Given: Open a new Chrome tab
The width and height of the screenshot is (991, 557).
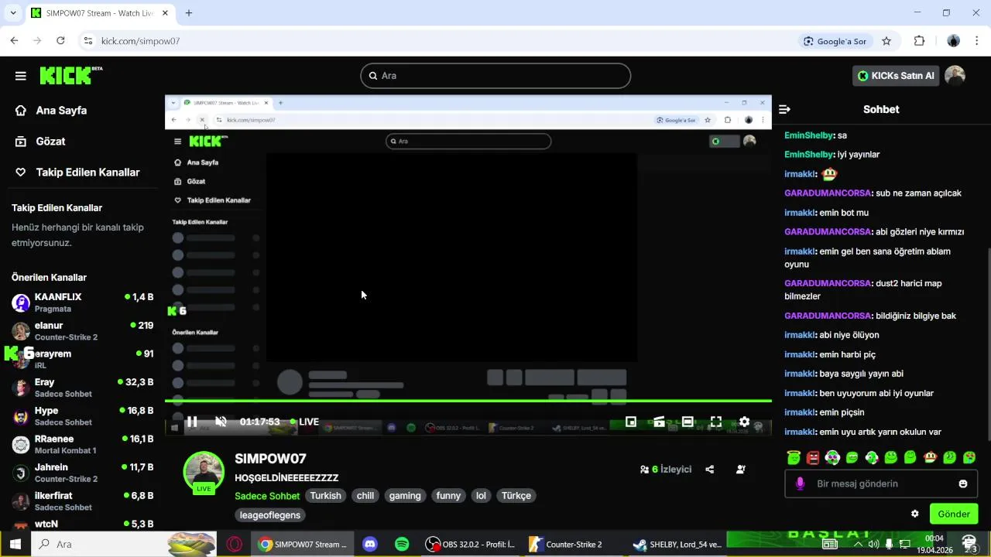Looking at the screenshot, I should (x=189, y=13).
